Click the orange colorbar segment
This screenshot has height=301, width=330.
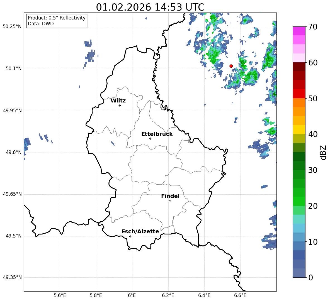pos(299,103)
